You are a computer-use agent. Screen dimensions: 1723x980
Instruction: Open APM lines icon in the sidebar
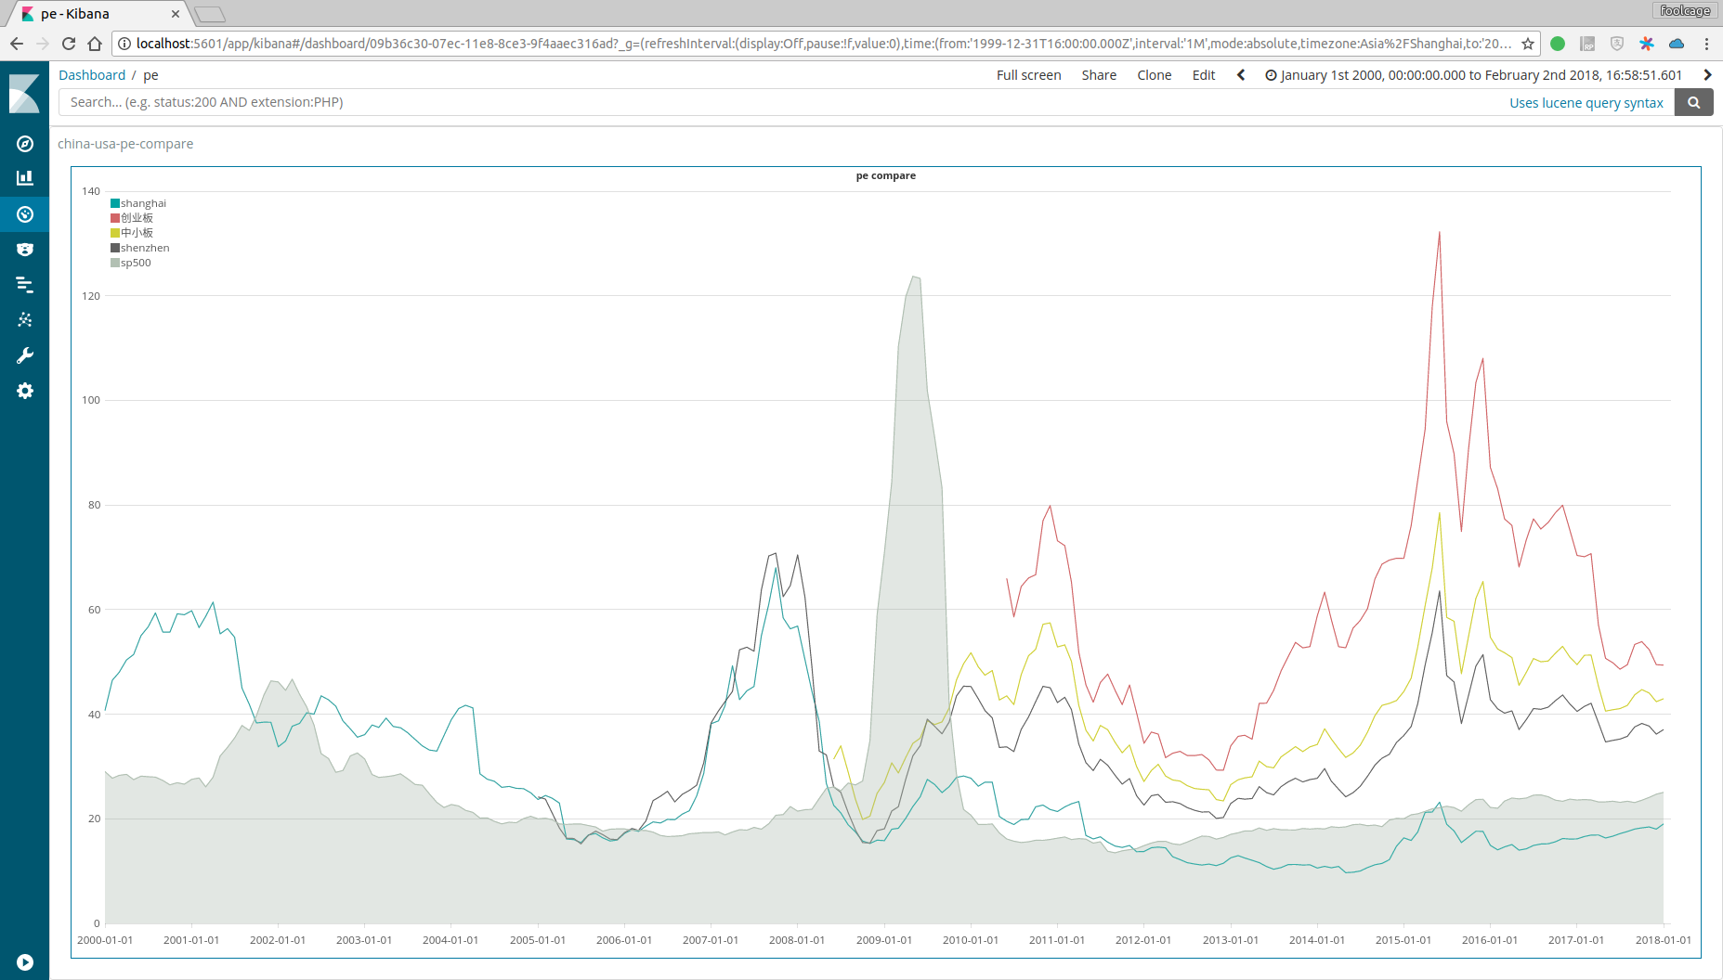[25, 285]
